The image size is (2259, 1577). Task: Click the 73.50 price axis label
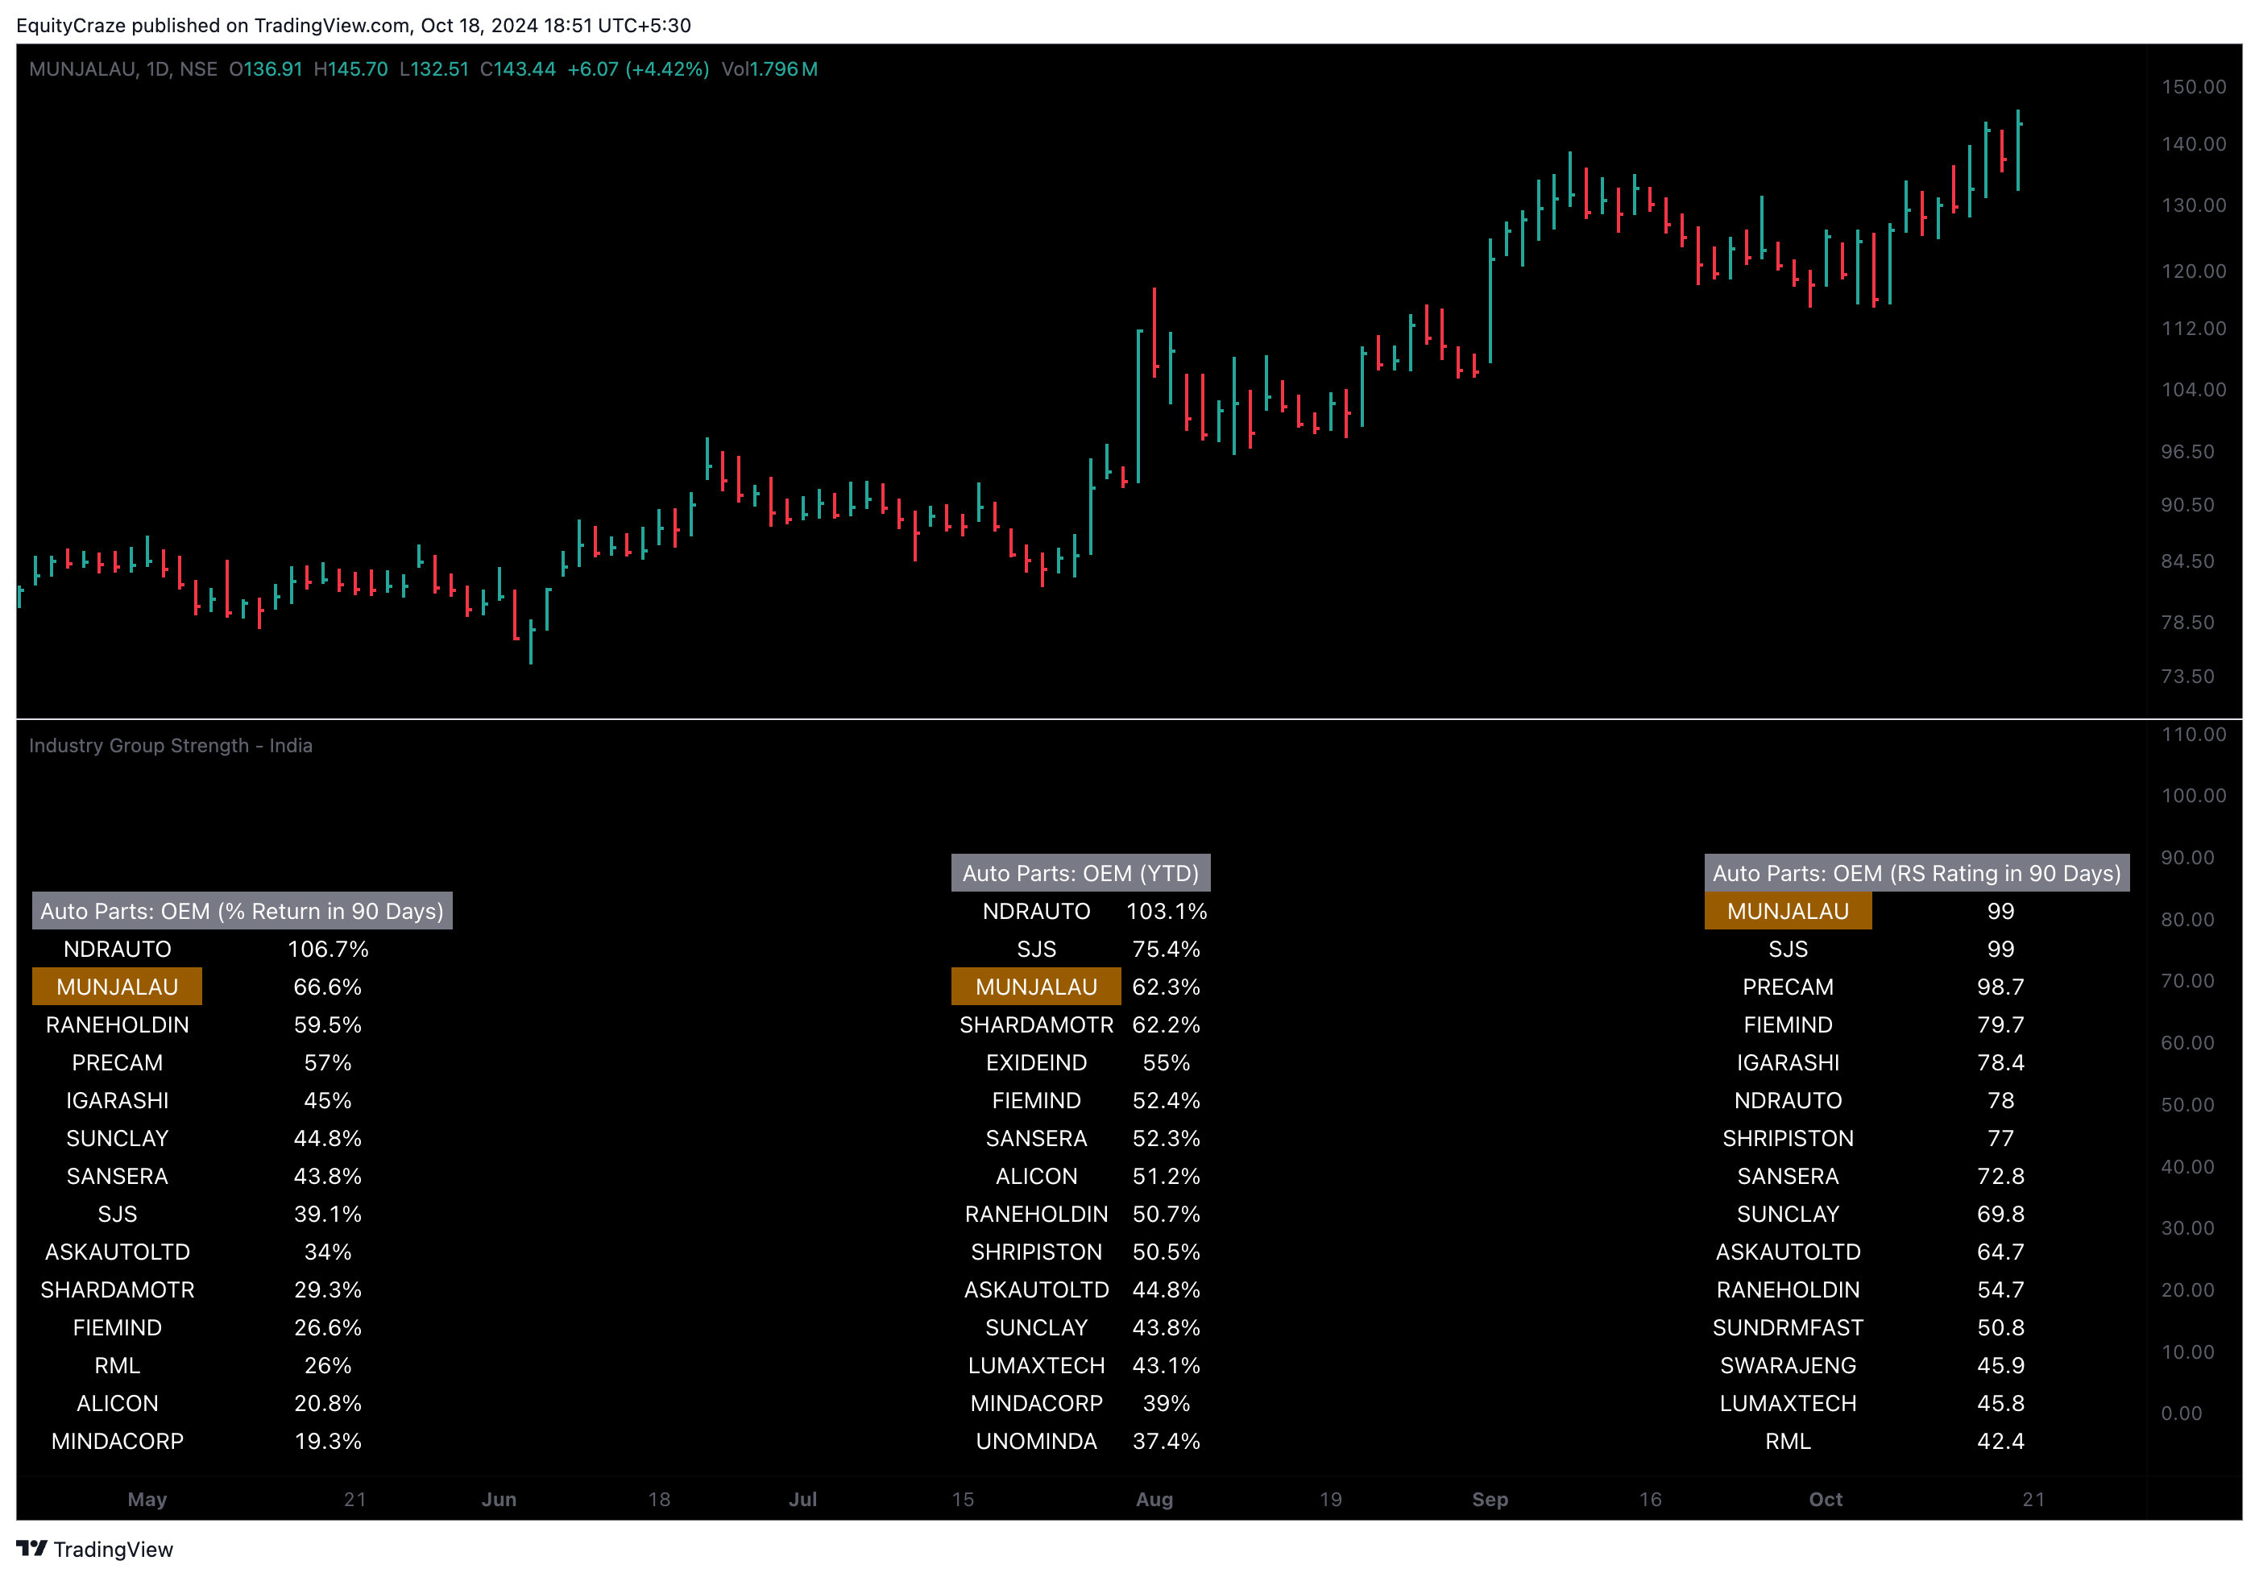(x=2187, y=676)
